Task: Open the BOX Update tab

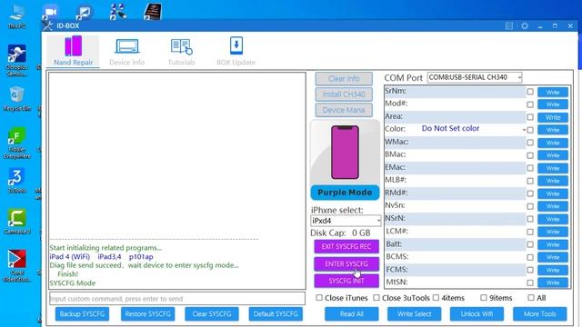Action: coord(236,51)
